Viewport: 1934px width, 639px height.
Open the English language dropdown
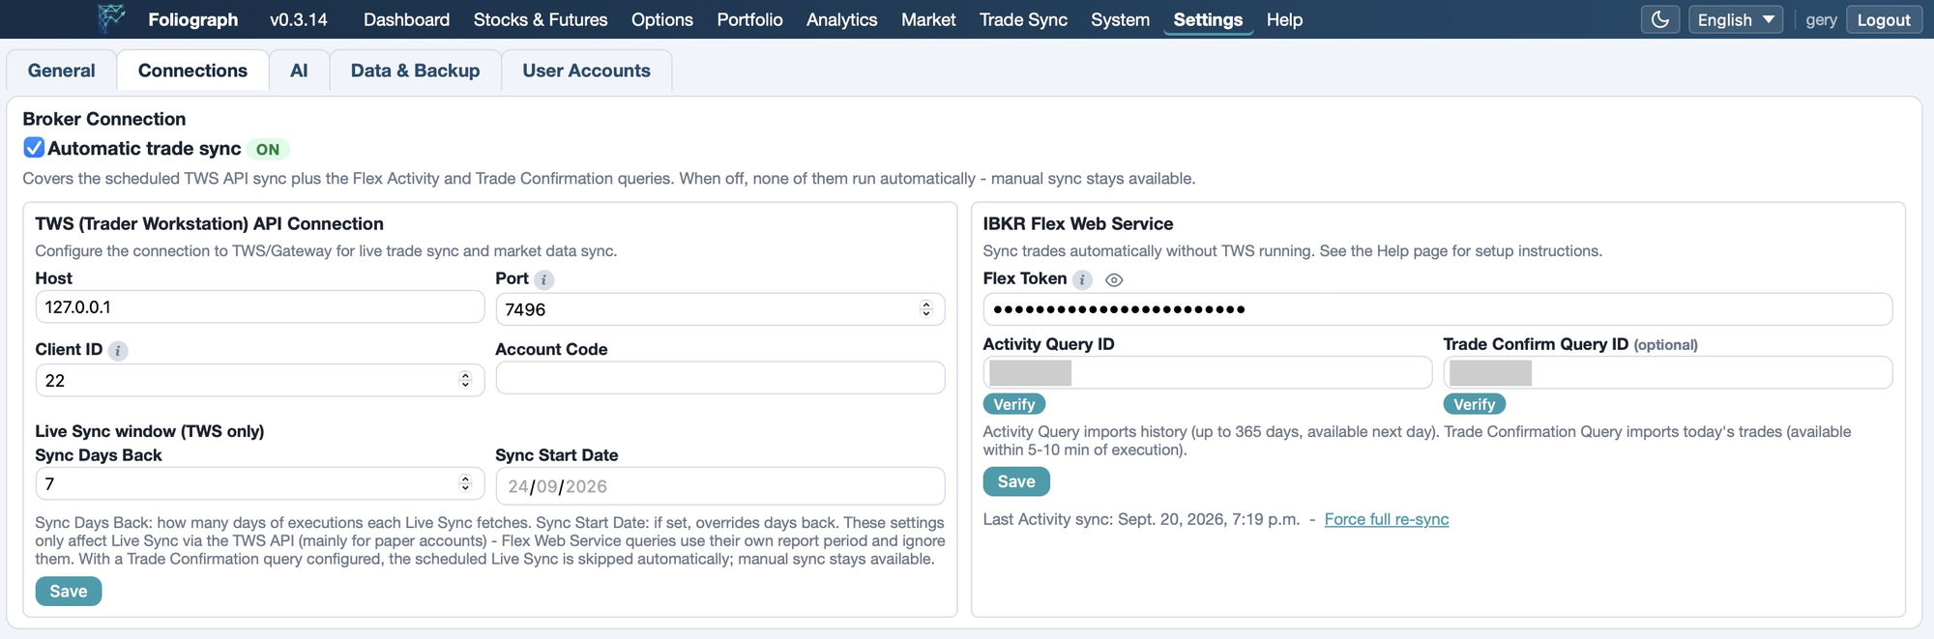point(1736,19)
